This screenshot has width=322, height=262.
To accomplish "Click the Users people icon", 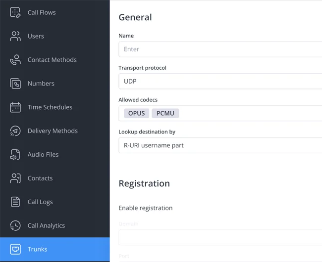I will pyautogui.click(x=15, y=36).
